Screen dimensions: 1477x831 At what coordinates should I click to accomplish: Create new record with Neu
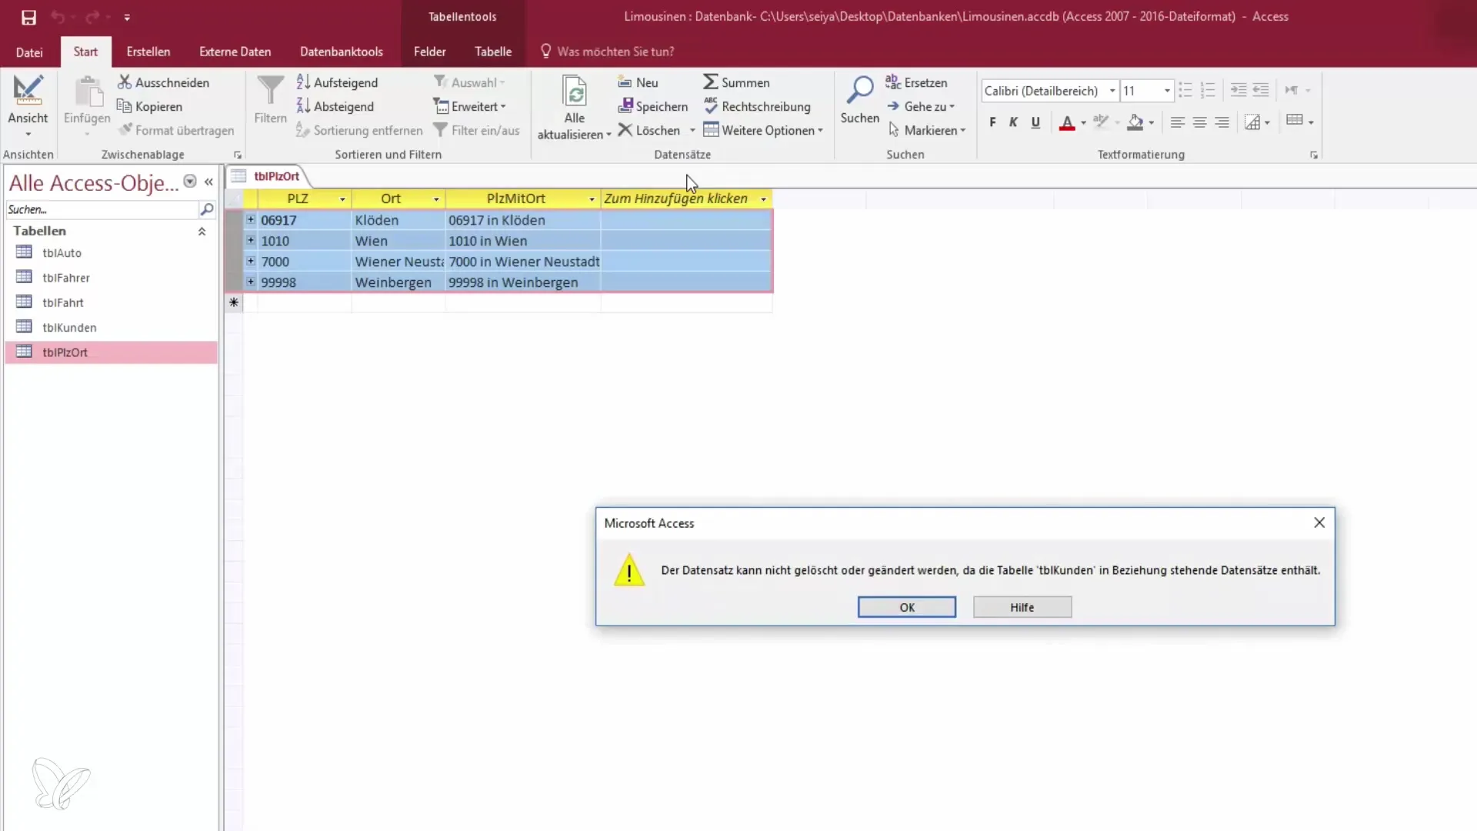pos(638,82)
